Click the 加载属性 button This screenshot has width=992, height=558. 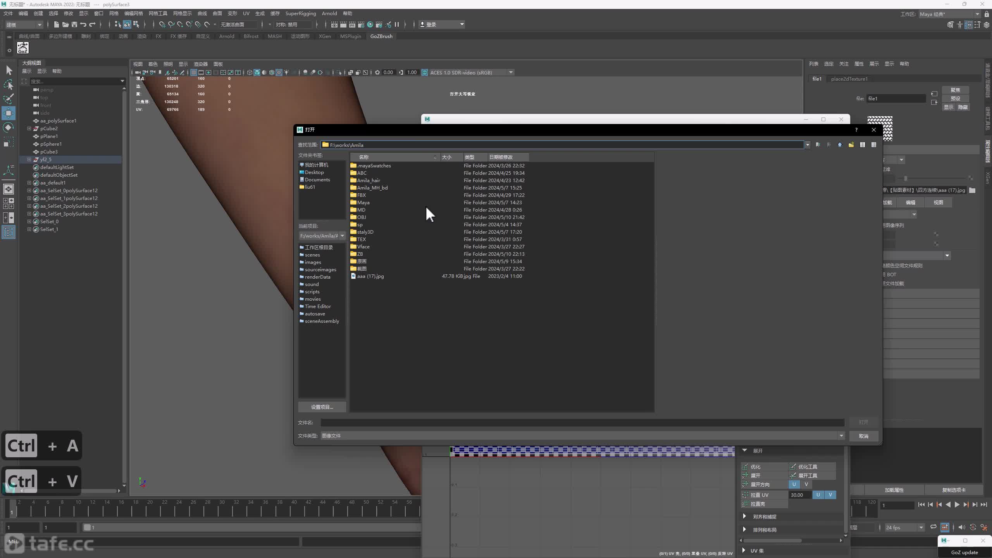(x=894, y=490)
